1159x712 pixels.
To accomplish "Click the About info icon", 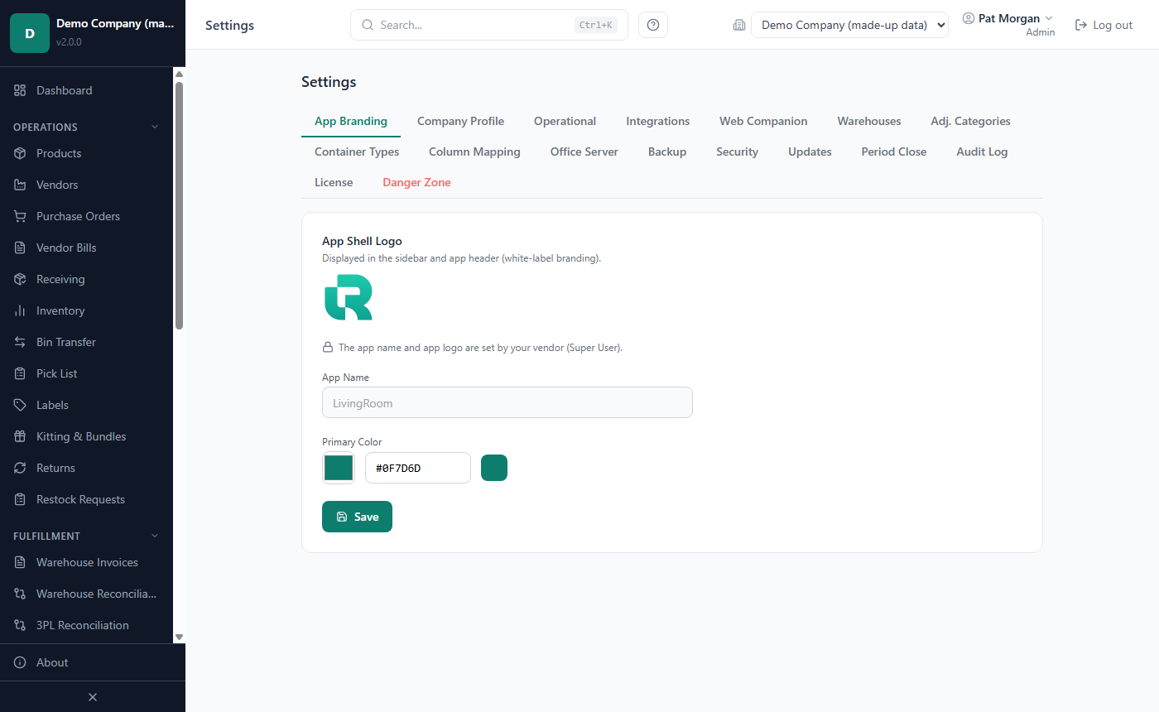I will point(20,662).
